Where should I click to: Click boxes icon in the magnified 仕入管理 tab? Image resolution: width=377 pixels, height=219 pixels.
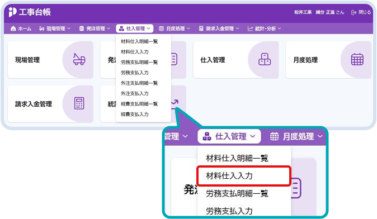(207, 136)
